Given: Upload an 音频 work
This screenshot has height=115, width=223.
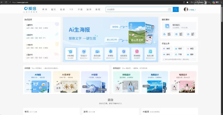Looking at the screenshot, I should point(167,49).
